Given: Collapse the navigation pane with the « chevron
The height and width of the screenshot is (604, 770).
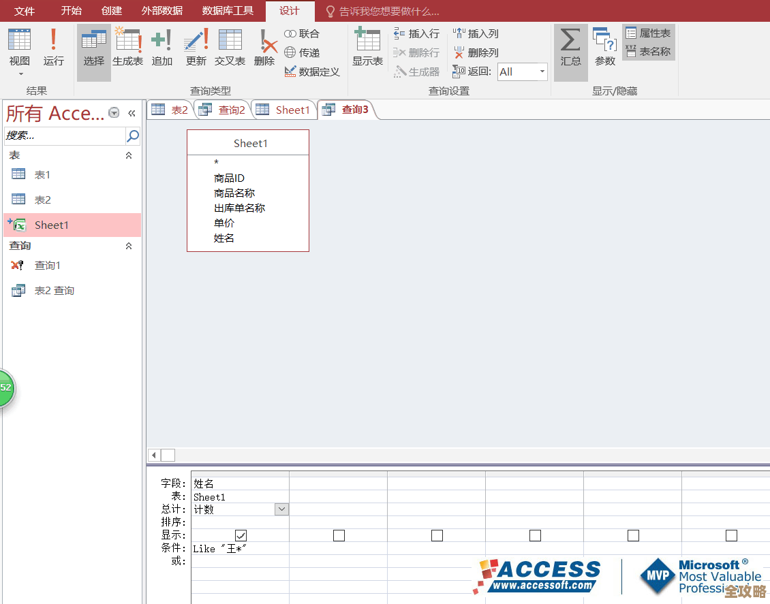Looking at the screenshot, I should 132,114.
